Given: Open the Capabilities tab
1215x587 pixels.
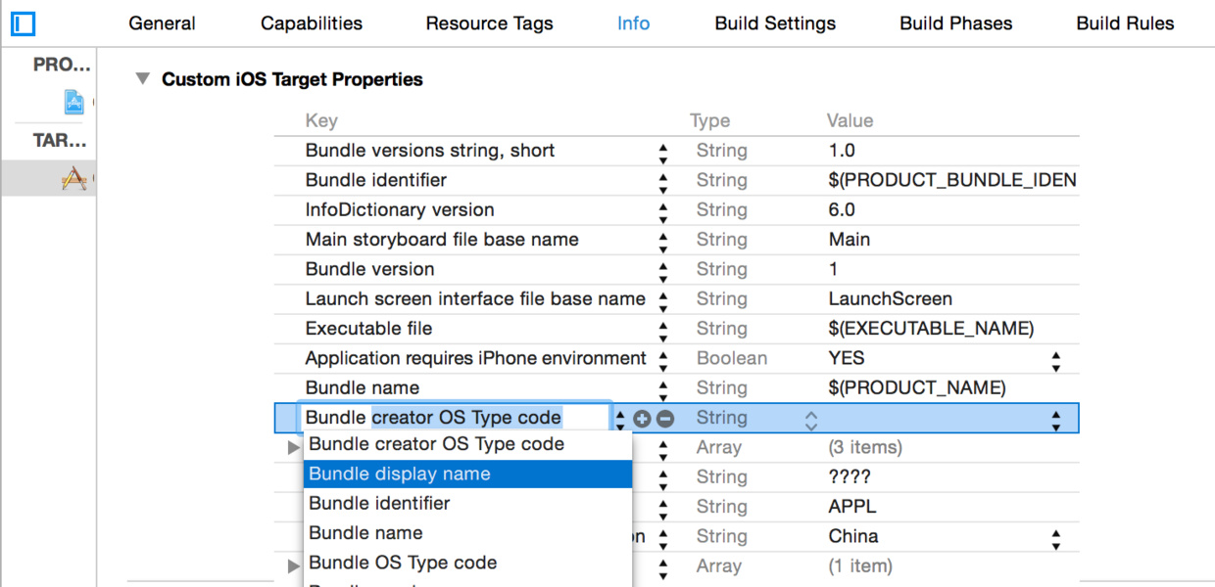Looking at the screenshot, I should [312, 23].
